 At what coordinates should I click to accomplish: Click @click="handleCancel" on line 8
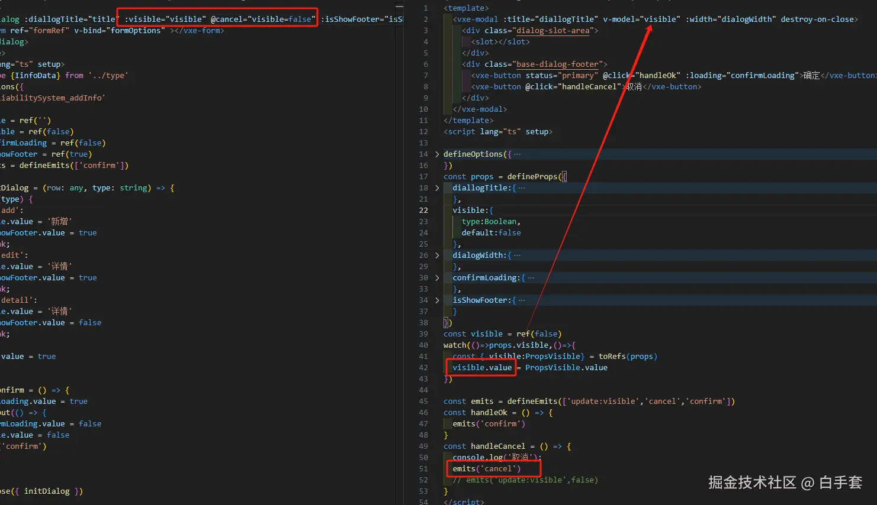pyautogui.click(x=573, y=87)
